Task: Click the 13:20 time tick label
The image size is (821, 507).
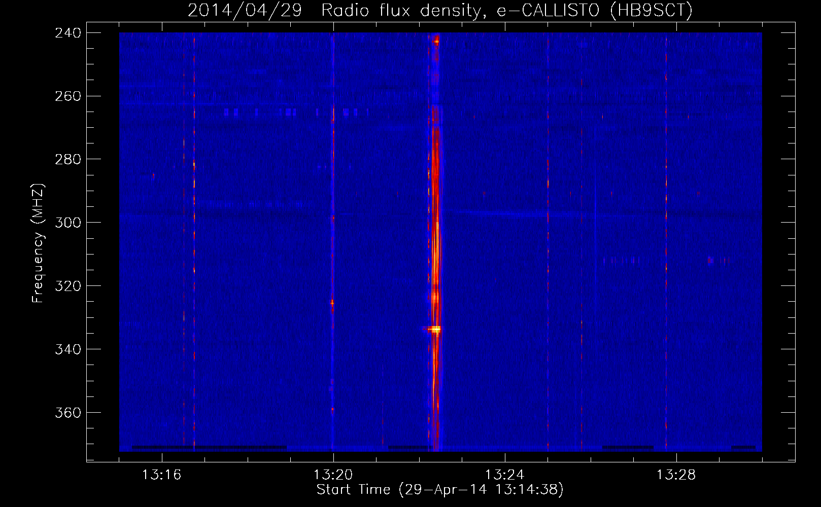Action: (x=333, y=475)
